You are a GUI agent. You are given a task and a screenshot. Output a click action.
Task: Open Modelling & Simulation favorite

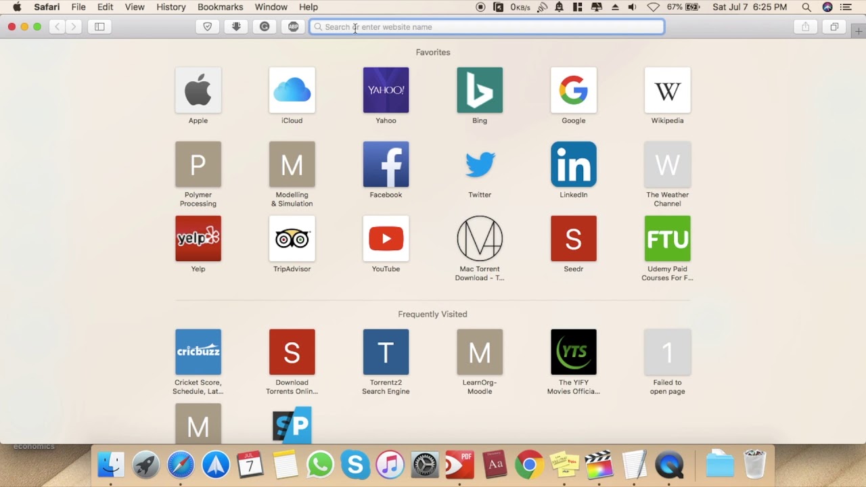292,164
